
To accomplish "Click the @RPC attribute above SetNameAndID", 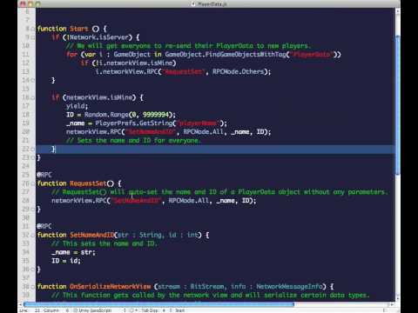I will 44,226.
